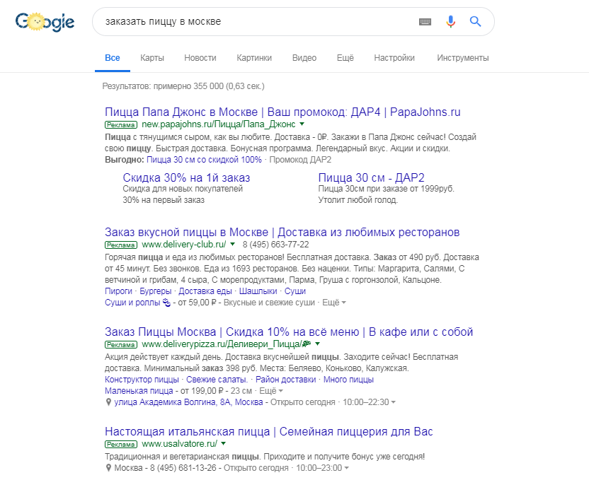Expand dropdown arrow next to new.papajohns.ru URL

point(302,124)
